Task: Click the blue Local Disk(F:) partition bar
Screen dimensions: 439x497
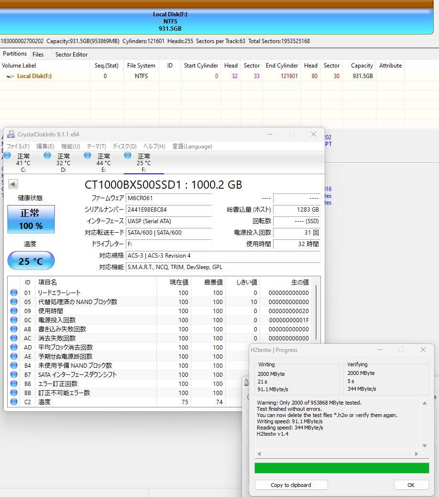Action: (x=216, y=21)
